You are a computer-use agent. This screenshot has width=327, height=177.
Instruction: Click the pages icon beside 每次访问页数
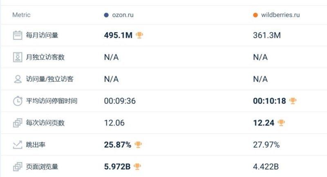(18, 123)
